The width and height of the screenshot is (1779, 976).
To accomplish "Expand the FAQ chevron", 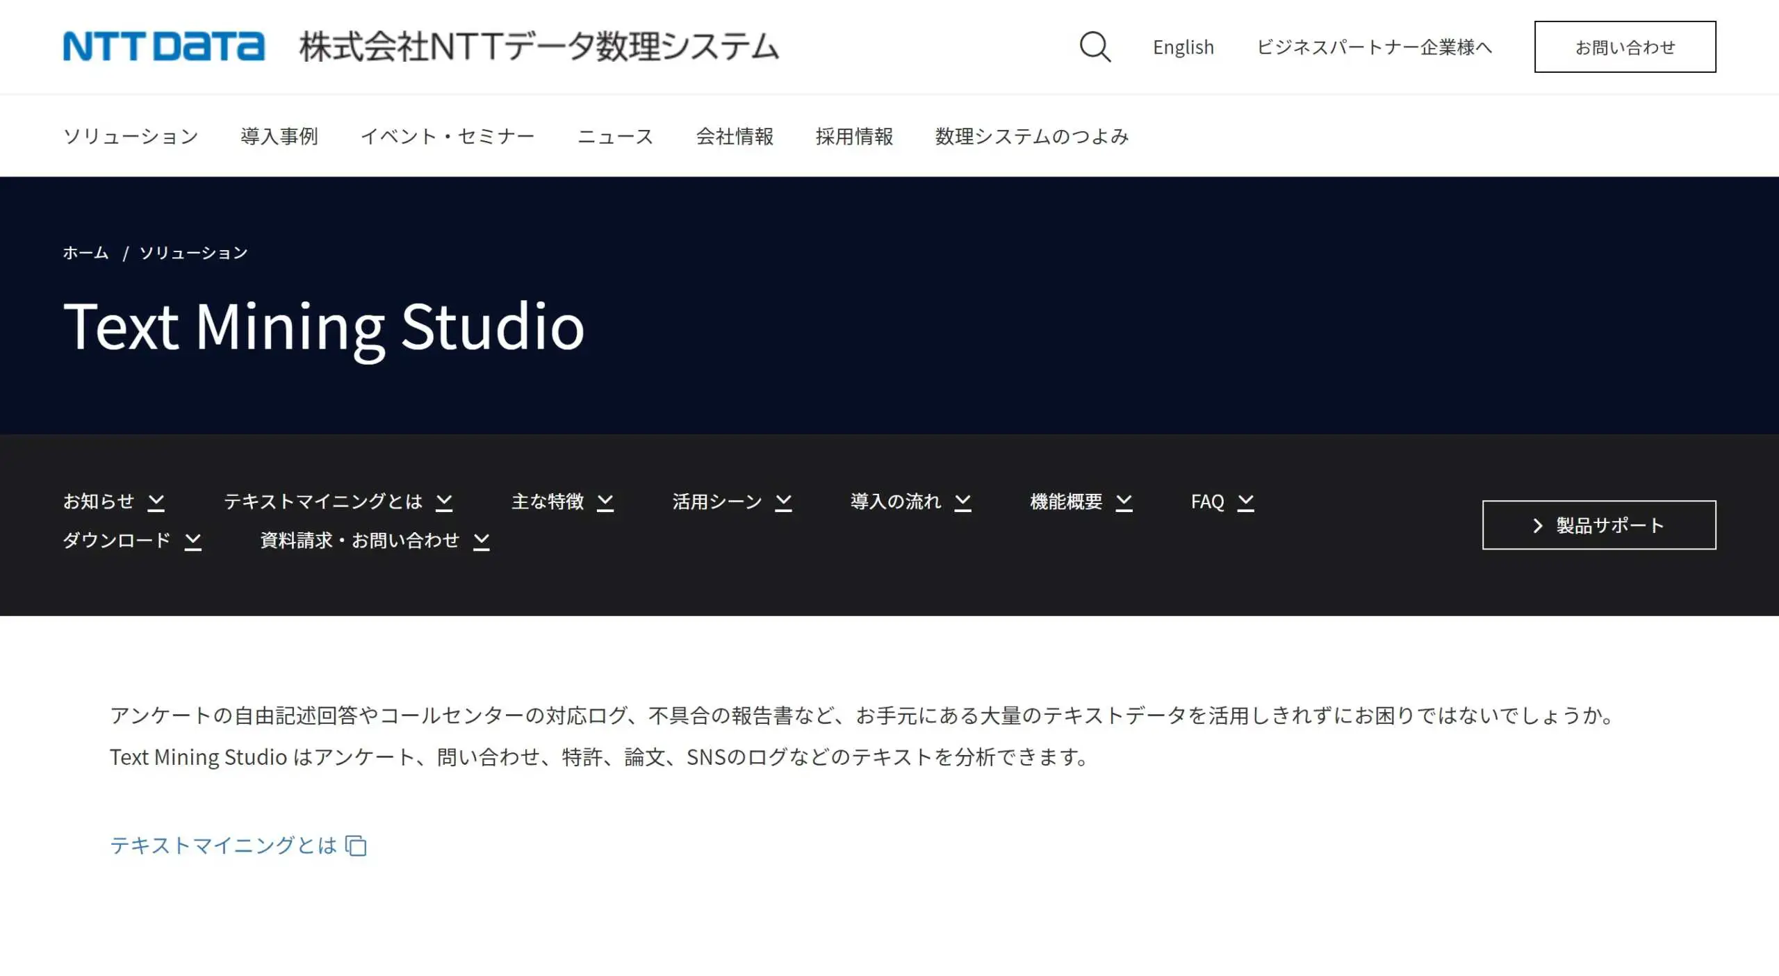I will pos(1246,502).
